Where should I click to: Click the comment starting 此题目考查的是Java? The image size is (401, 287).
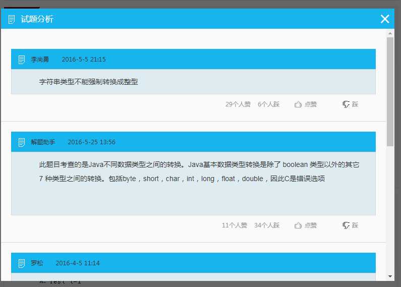click(x=199, y=171)
